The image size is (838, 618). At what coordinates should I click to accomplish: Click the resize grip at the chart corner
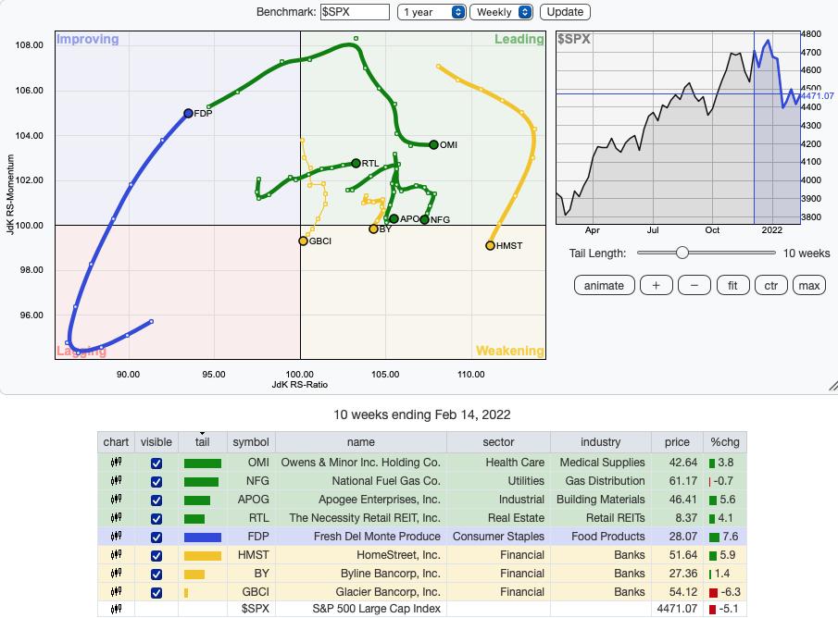pyautogui.click(x=832, y=386)
